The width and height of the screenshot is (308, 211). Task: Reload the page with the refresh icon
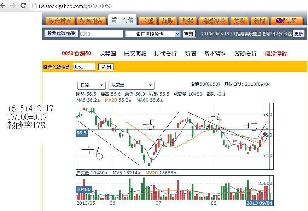click(23, 6)
